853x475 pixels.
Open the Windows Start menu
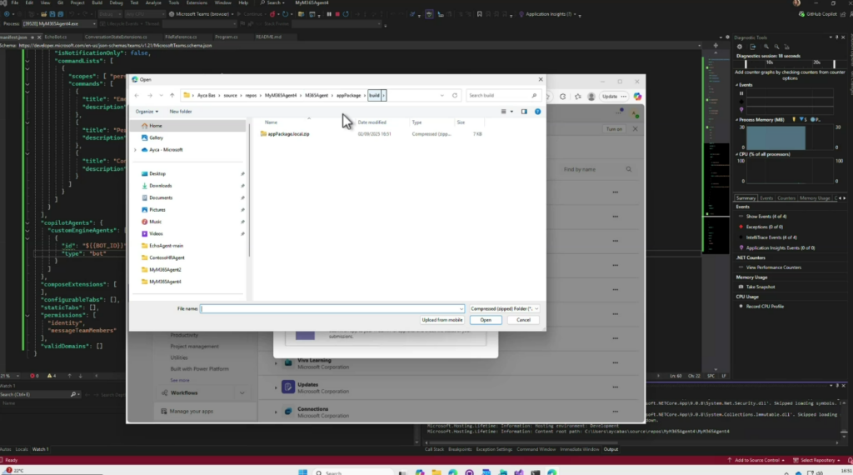(x=303, y=472)
